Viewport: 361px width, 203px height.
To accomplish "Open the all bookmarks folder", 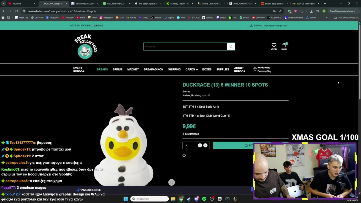I will [346, 17].
